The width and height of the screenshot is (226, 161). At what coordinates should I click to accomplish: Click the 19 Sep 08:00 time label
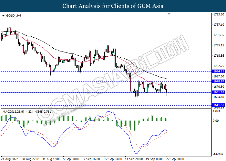pyautogui.click(x=155, y=159)
